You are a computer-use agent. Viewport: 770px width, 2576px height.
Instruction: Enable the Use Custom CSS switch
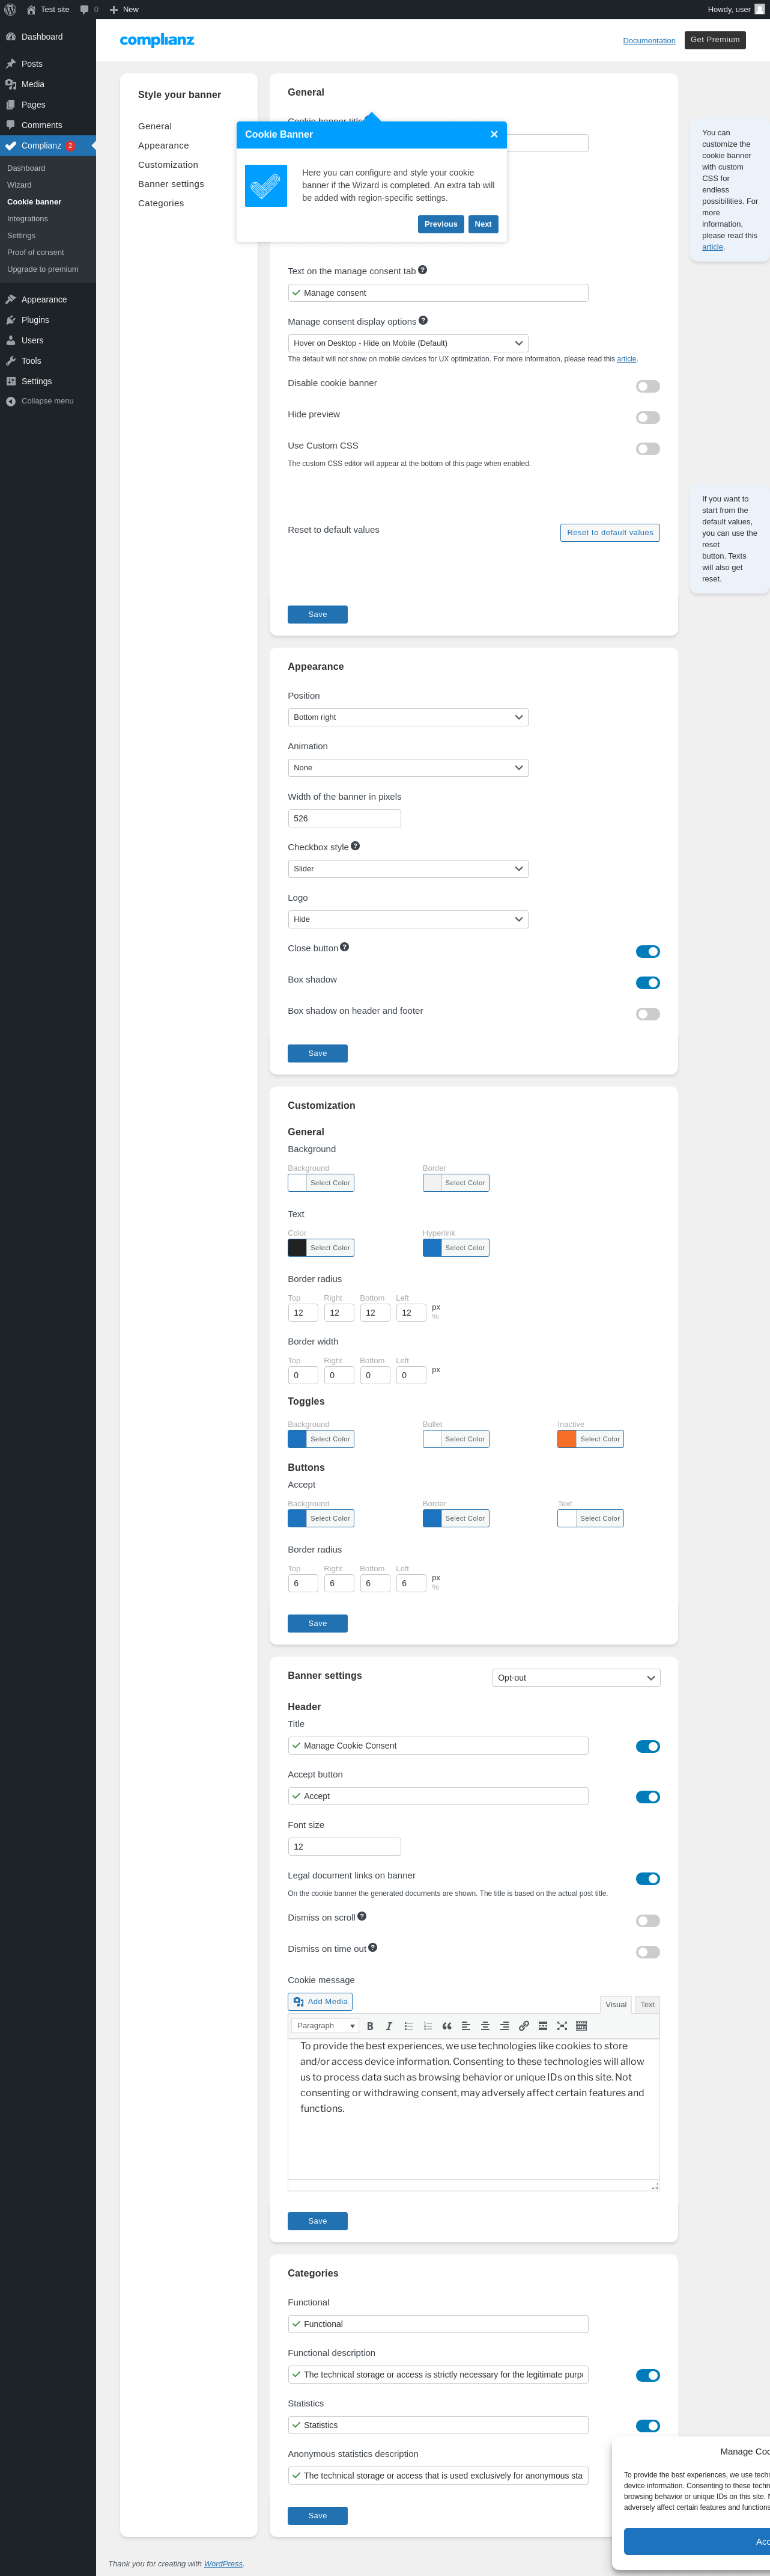pos(648,448)
